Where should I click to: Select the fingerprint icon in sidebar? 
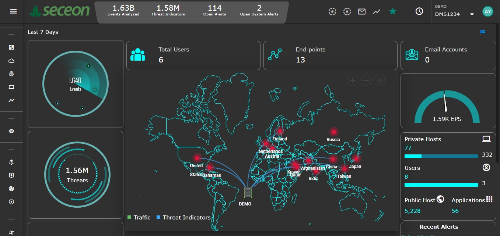coord(11,74)
